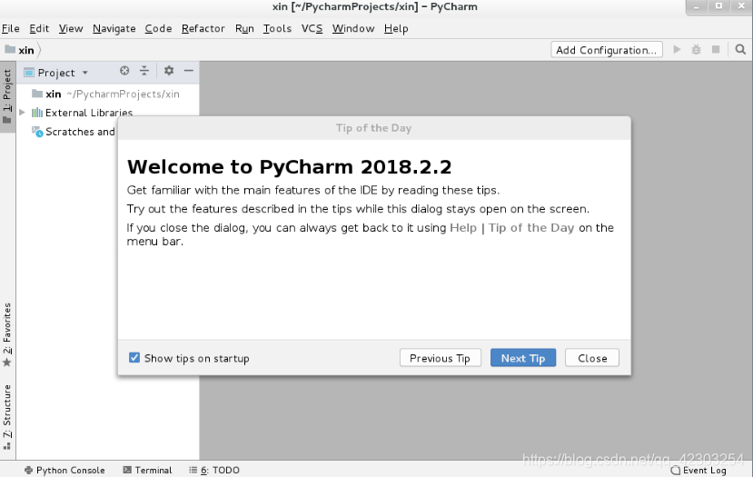Viewport: 753px width, 477px height.
Task: Click the locate/scroll from source icon
Action: 124,71
